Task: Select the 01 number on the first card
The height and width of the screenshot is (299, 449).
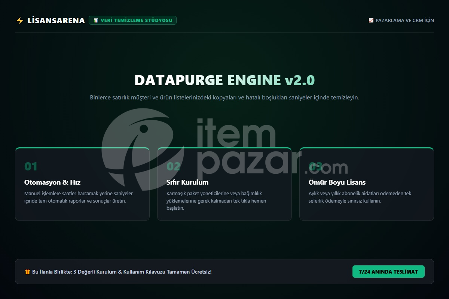Action: pos(31,166)
